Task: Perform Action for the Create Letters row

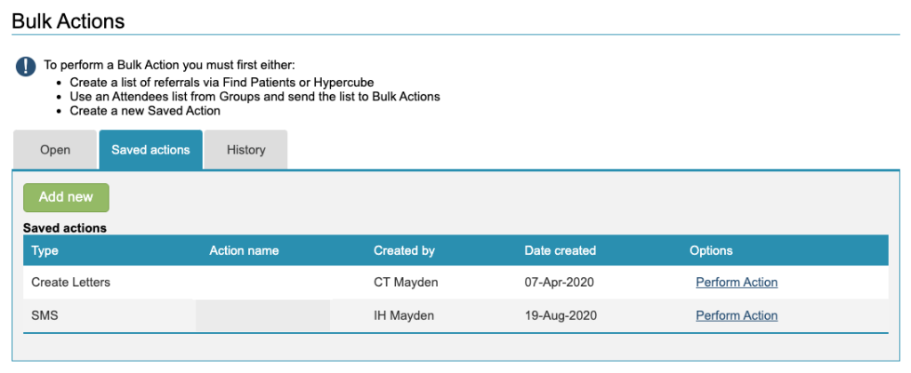Action: click(736, 282)
